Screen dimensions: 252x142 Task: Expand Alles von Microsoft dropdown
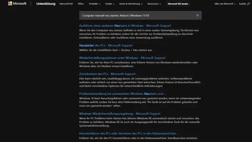coord(225,4)
